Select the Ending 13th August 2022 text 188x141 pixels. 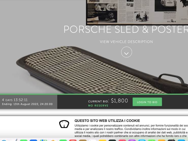pyautogui.click(x=27, y=104)
